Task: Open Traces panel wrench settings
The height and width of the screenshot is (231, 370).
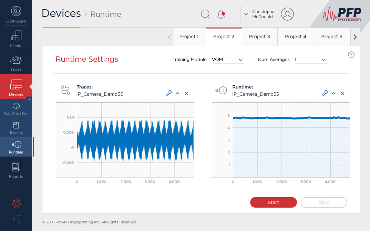Action: [169, 93]
